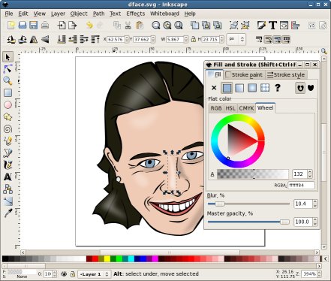Click the Undo icon

point(89,26)
